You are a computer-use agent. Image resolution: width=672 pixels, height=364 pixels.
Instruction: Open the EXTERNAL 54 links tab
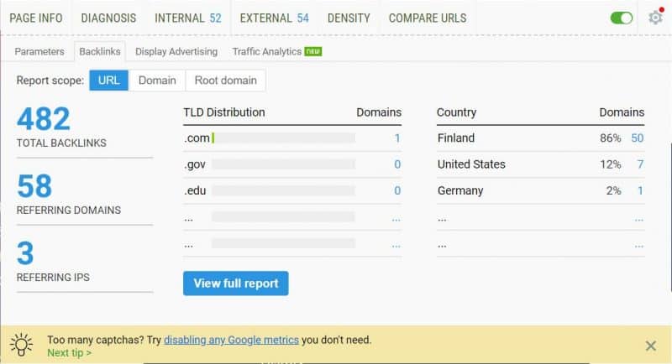coord(275,18)
